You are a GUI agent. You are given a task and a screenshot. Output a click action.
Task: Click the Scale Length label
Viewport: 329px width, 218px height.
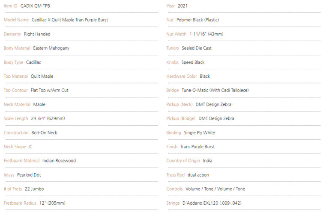(16, 118)
